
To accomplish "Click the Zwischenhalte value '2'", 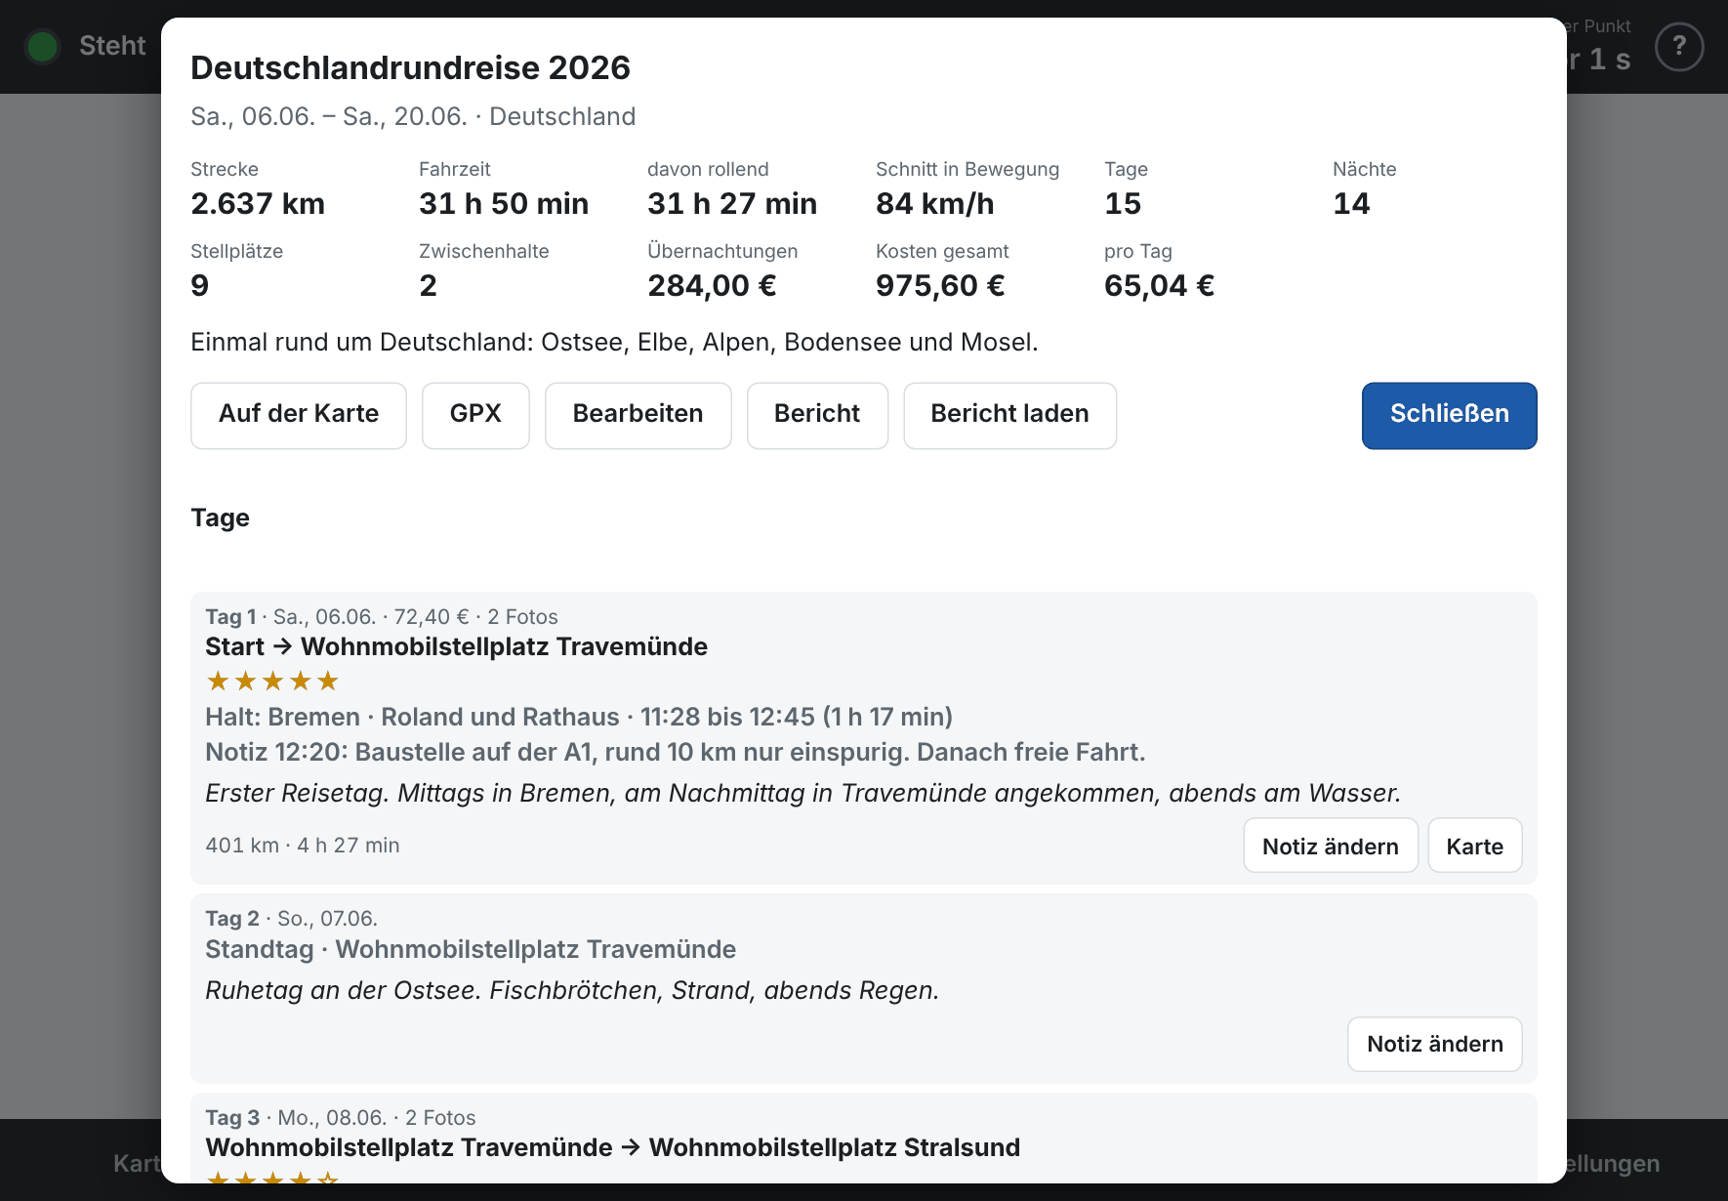I will pos(429,285).
